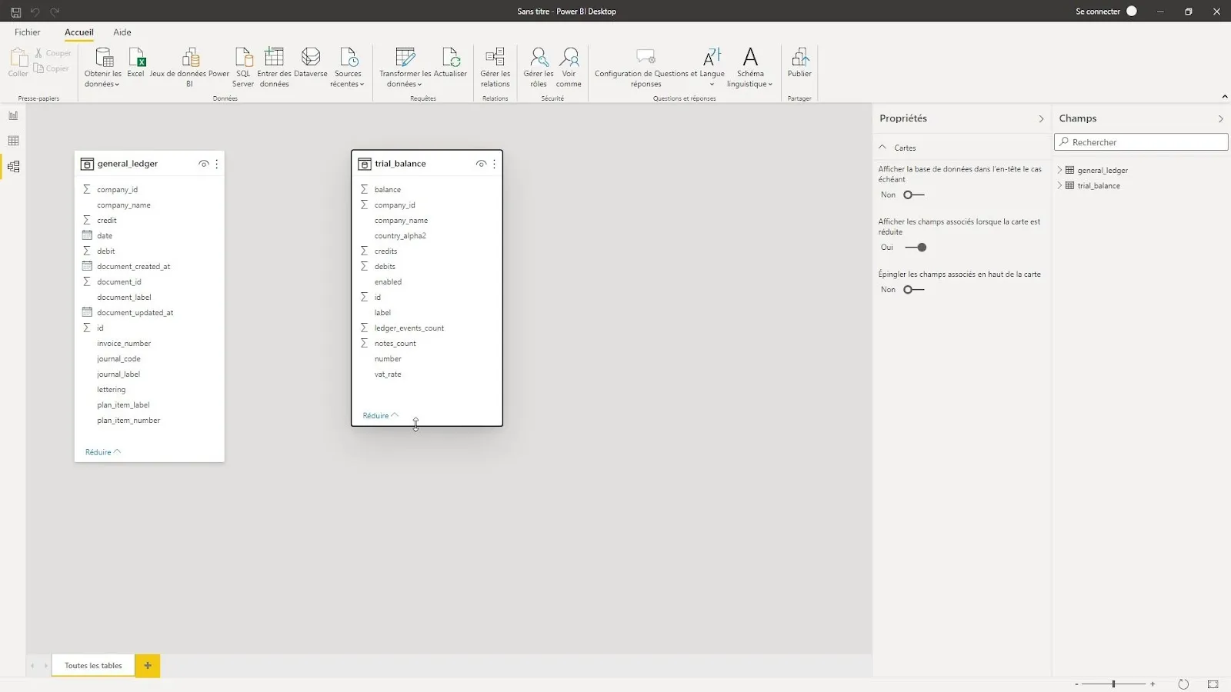Screen dimensions: 1231x692
Task: Open the Fichier menu
Action: coord(28,32)
